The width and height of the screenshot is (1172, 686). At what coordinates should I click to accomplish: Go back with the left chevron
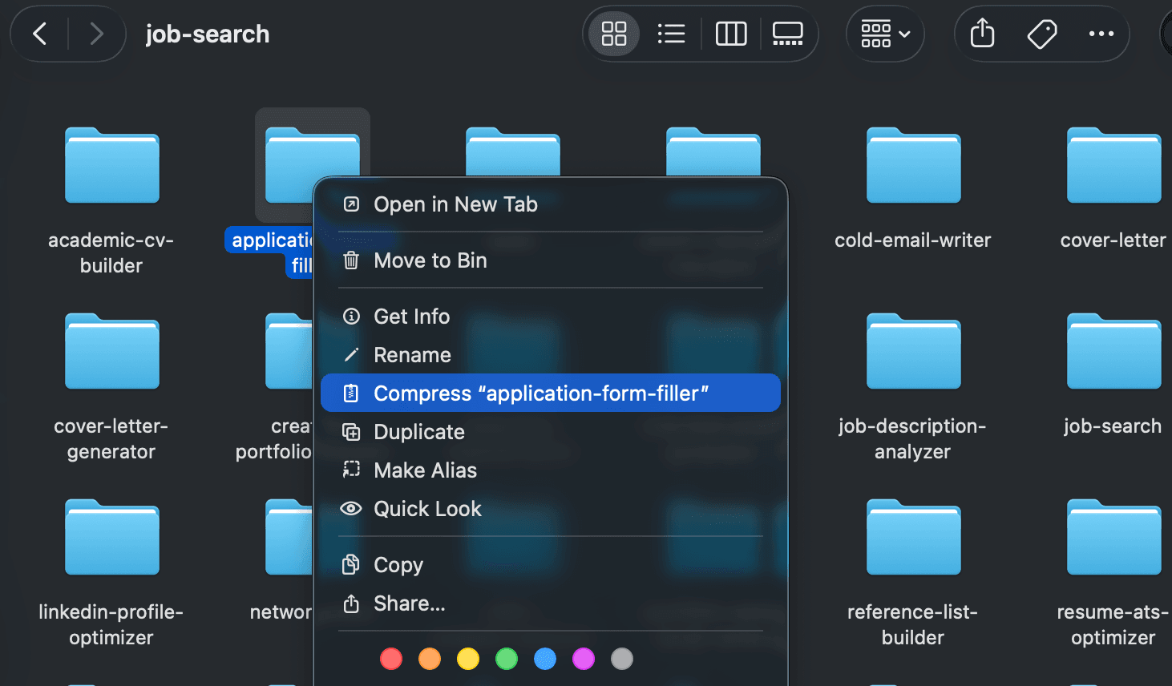point(39,34)
